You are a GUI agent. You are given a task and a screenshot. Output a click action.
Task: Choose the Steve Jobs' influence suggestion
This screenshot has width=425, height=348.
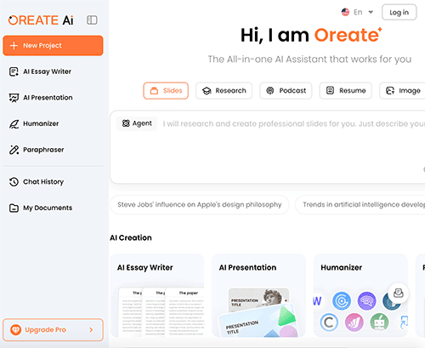[x=200, y=204]
